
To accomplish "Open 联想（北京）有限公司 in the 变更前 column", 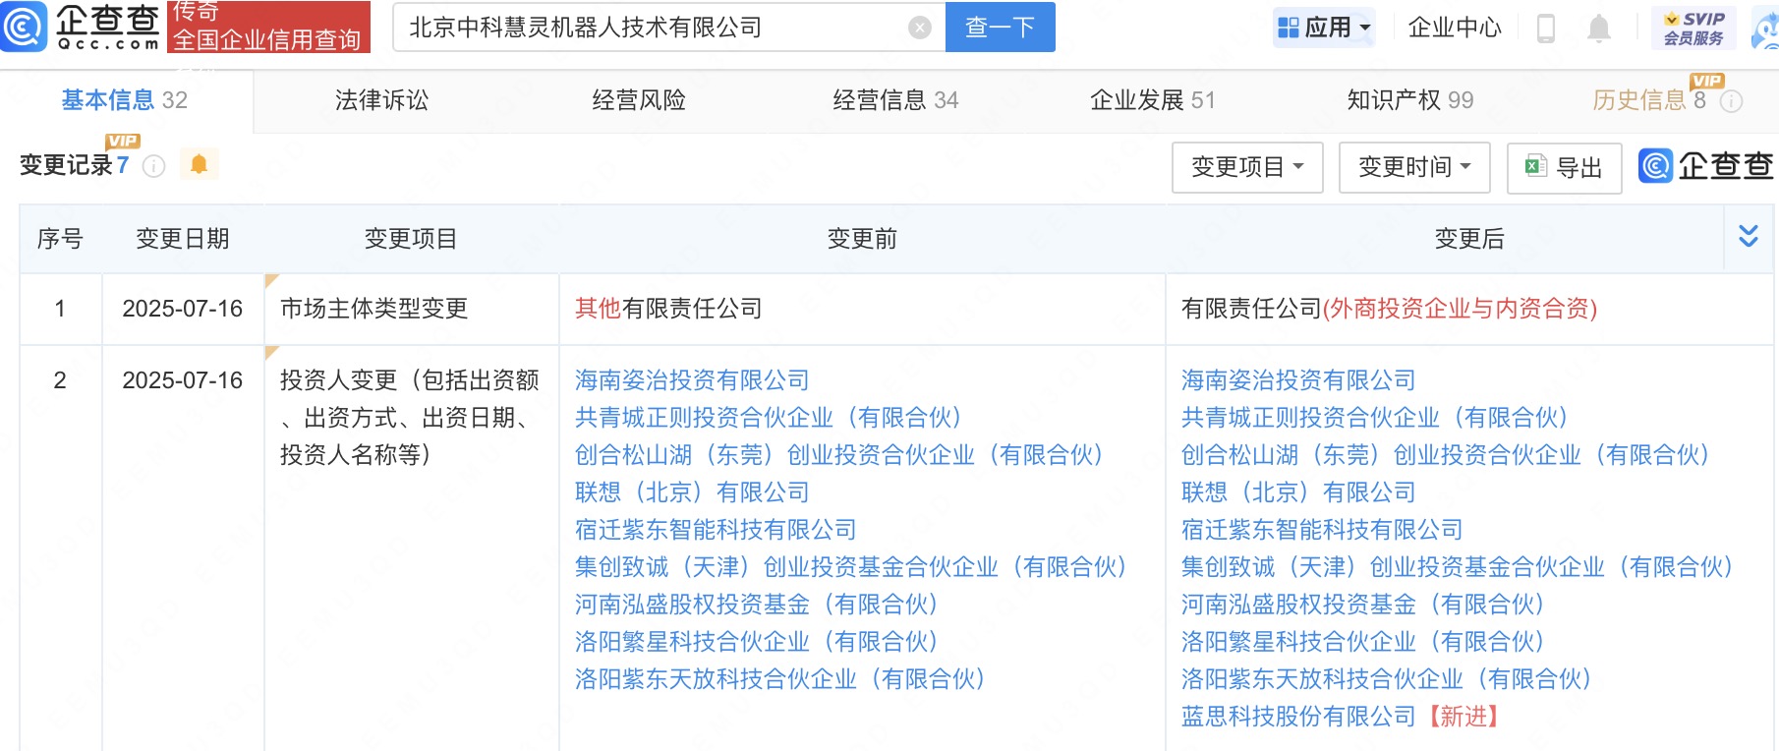I will pyautogui.click(x=692, y=492).
